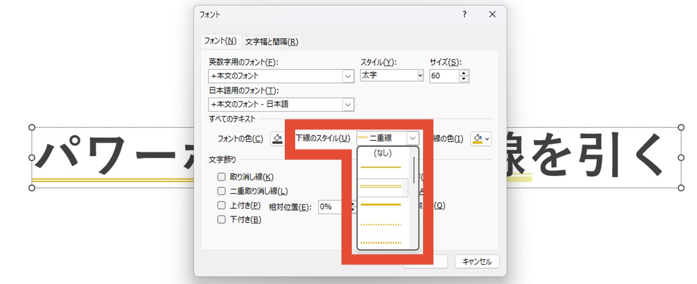This screenshot has height=284, width=697.
Task: Select the single line underline style
Action: point(381,167)
